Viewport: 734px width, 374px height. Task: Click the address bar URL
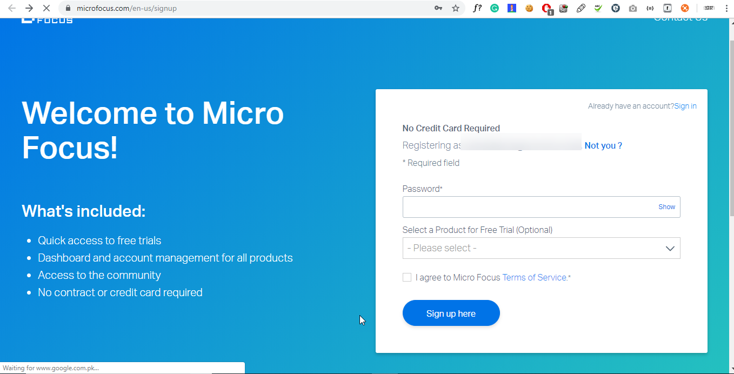click(x=126, y=8)
